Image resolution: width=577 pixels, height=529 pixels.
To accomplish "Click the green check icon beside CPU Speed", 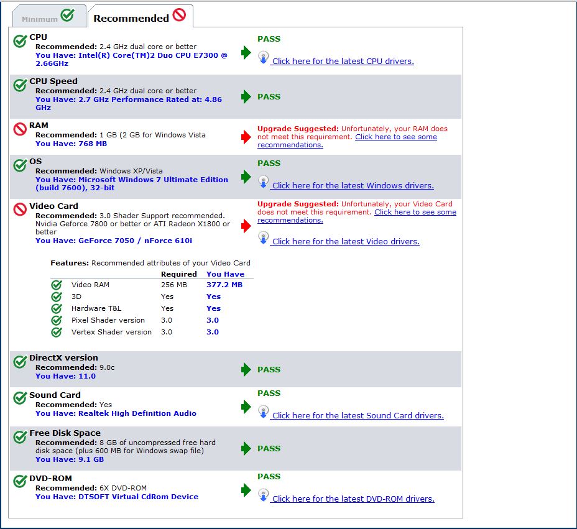I will pyautogui.click(x=21, y=85).
